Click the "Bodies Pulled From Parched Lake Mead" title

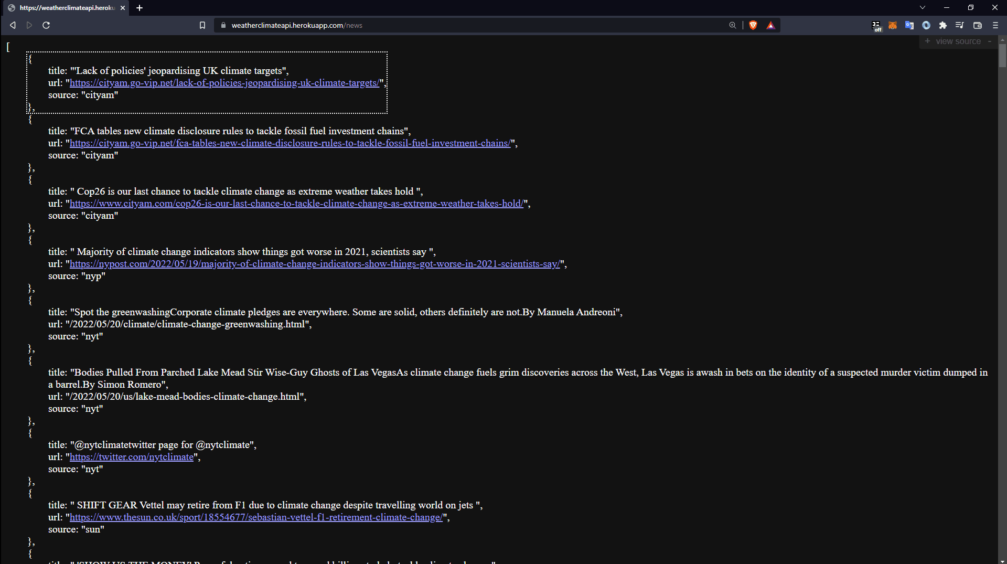tap(518, 378)
